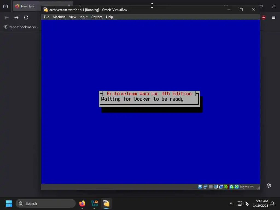Reload the page in Firefox
Screen dimensions: 280x210
[26, 17]
